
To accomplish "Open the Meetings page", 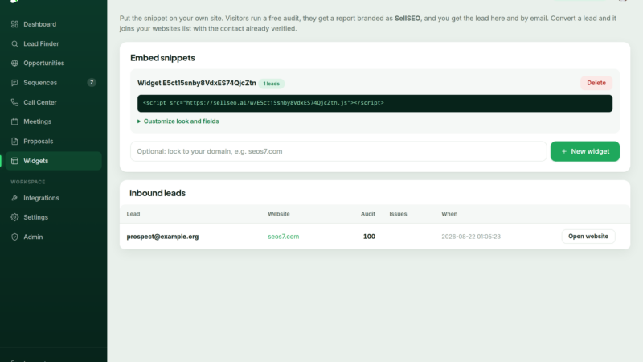I will tap(53, 121).
